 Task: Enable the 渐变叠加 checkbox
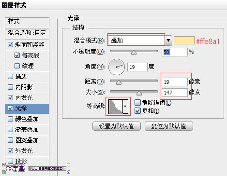coord(11,130)
